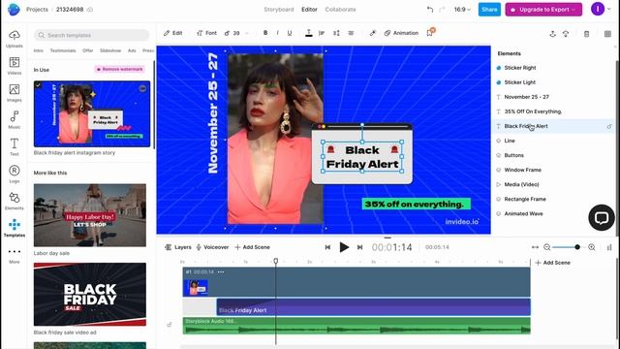The height and width of the screenshot is (349, 620).
Task: Zoom in the timeline
Action: pos(592,247)
